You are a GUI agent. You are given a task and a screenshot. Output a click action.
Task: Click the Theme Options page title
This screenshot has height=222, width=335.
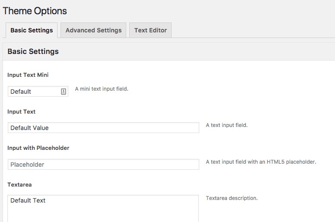[x=35, y=11]
